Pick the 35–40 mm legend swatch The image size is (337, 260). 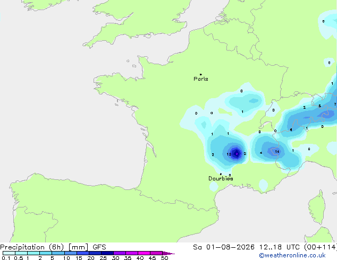131,253
